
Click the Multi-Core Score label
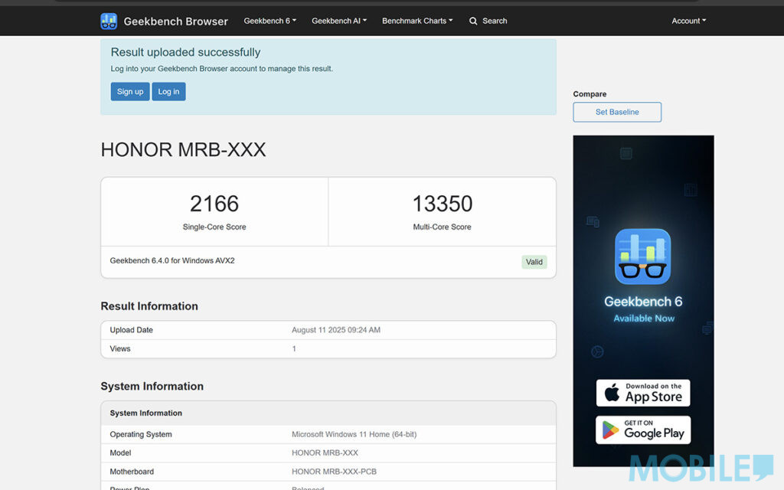coord(442,227)
